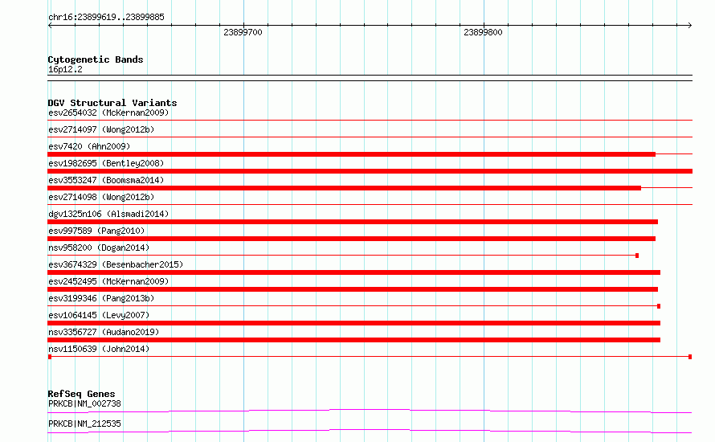715x442 pixels.
Task: Select the RefSeq Genes track heading
Action: click(82, 394)
